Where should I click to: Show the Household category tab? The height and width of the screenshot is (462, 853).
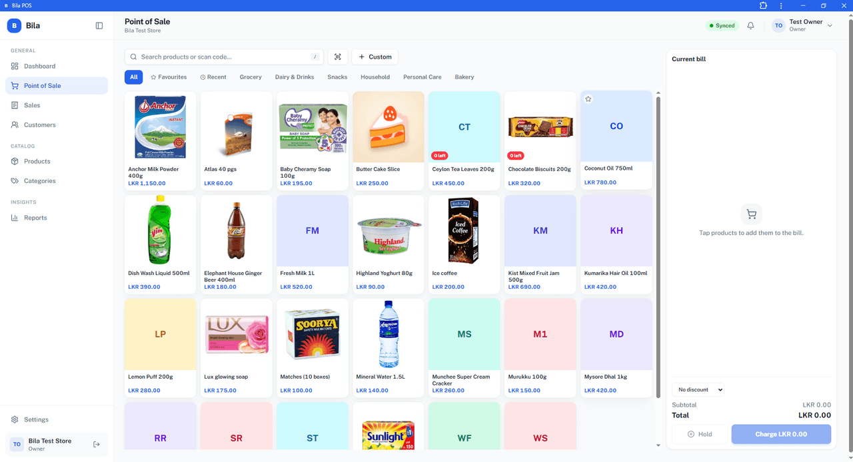[375, 77]
